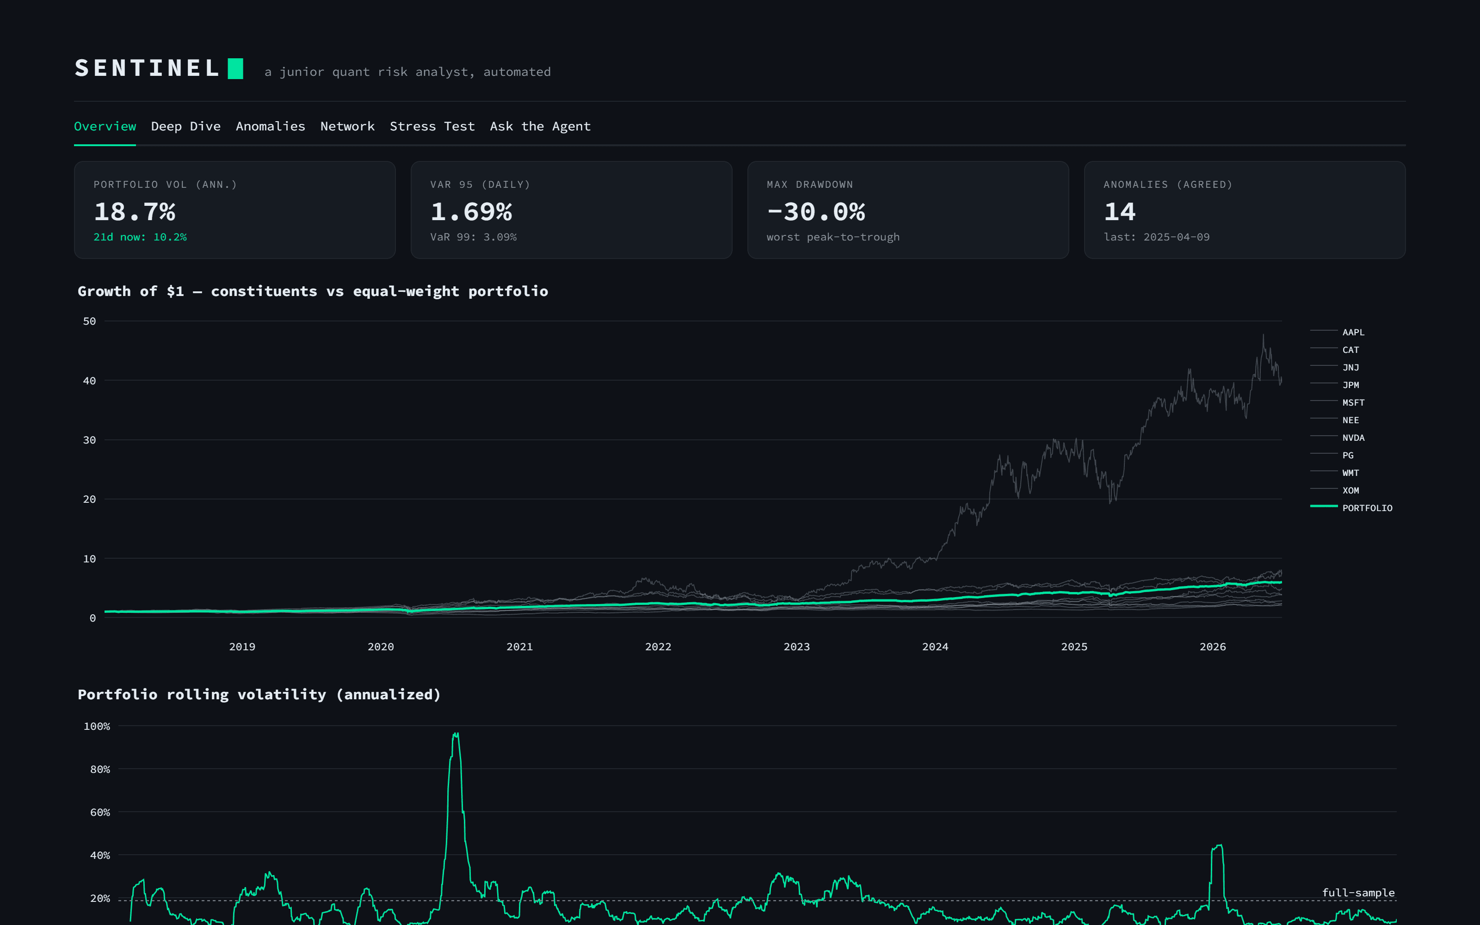Click the 'last: 2025-04-09' text
This screenshot has height=925, width=1480.
[1156, 237]
